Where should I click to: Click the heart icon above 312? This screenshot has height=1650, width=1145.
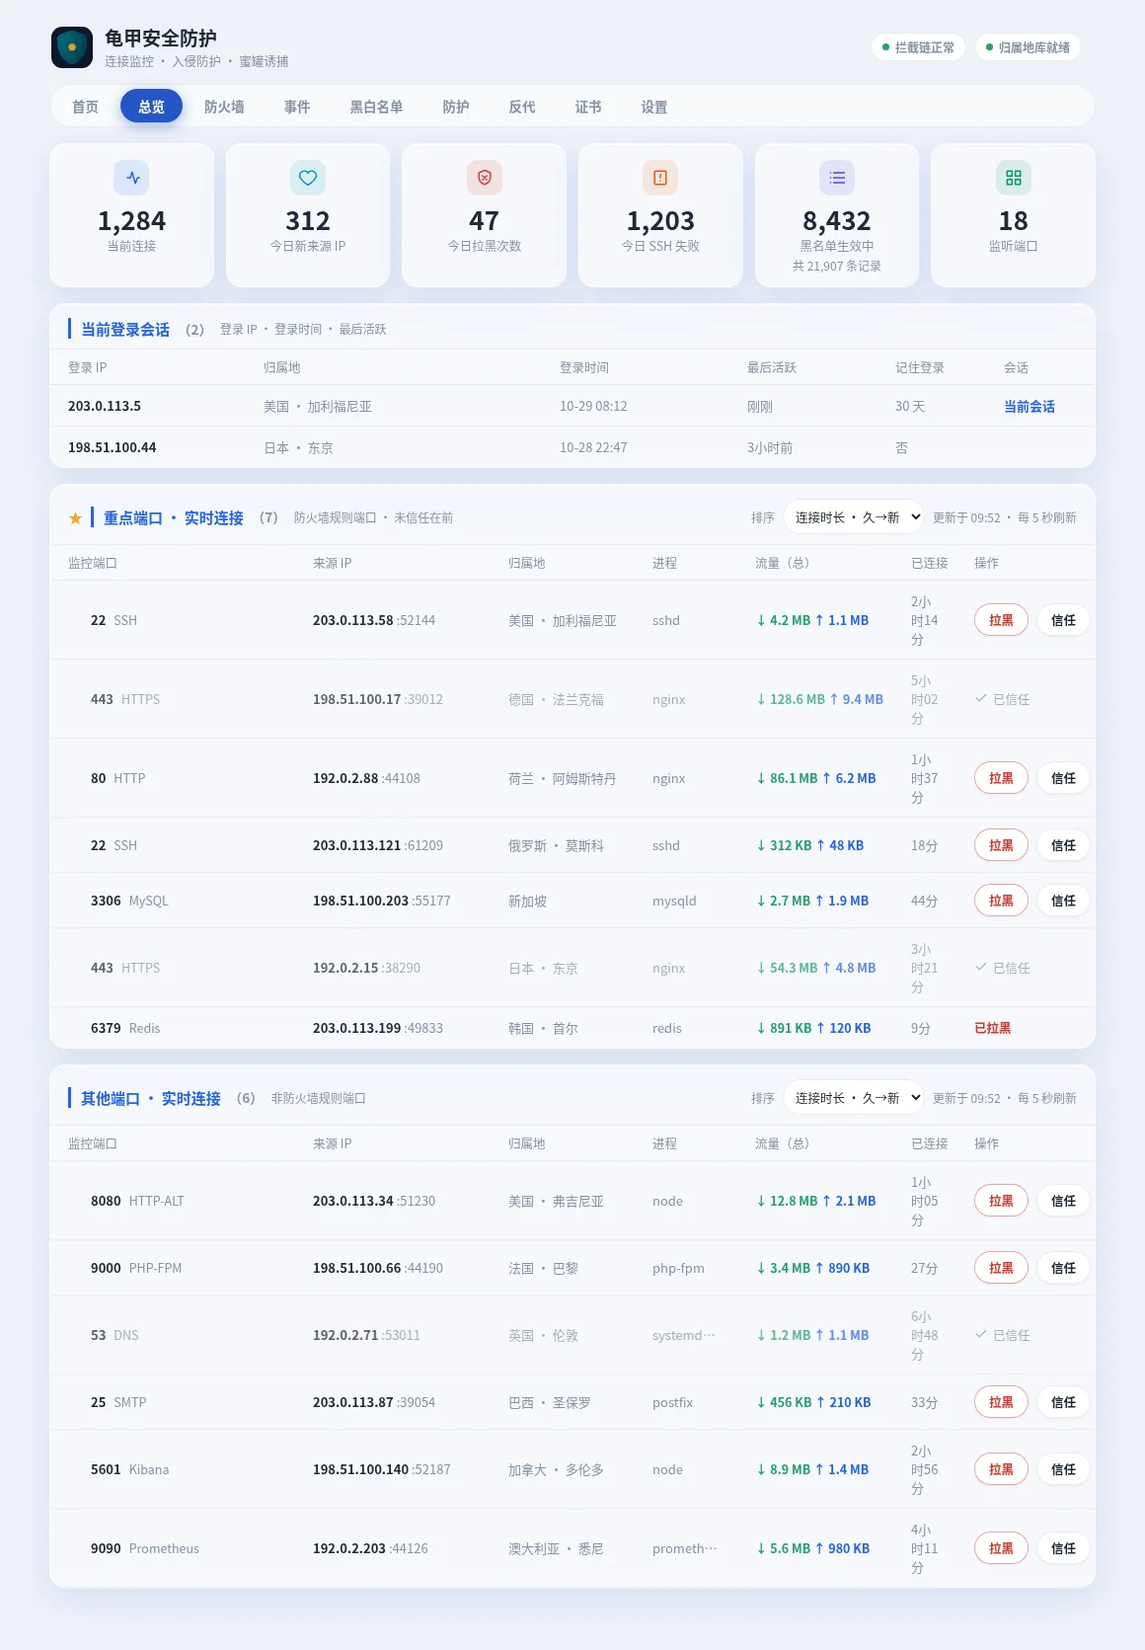pyautogui.click(x=308, y=178)
